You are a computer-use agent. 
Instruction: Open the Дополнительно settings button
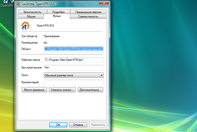click(90, 90)
